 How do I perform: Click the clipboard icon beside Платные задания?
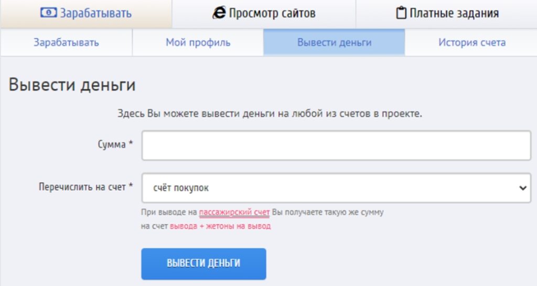[401, 13]
